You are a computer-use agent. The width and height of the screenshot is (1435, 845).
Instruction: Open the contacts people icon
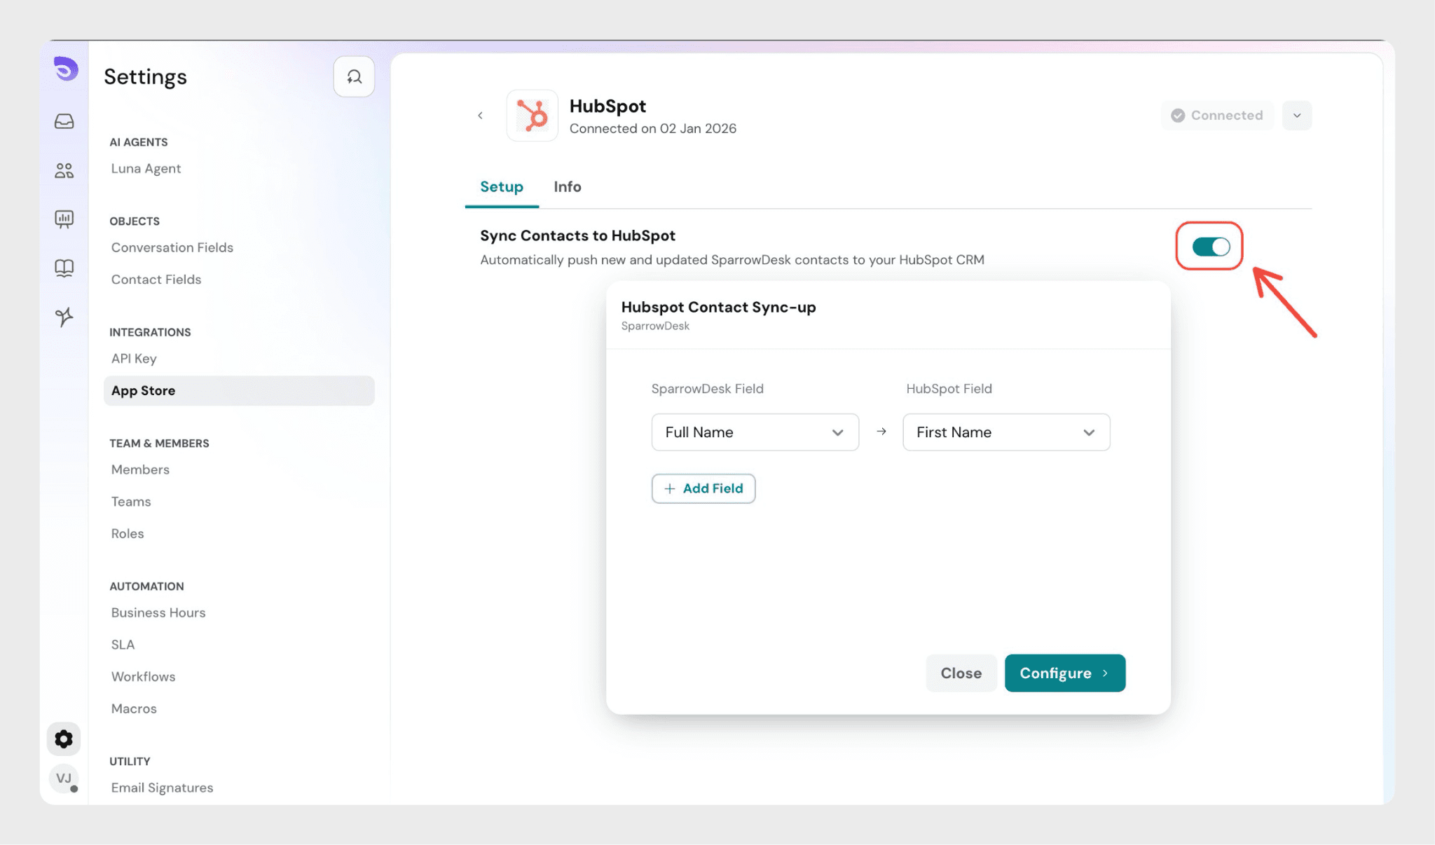[x=64, y=170]
